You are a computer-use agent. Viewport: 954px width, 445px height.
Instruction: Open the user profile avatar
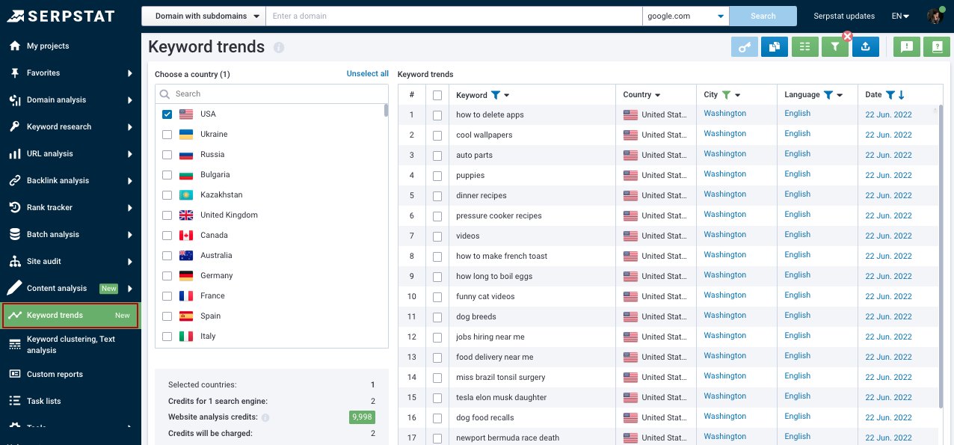pos(936,16)
